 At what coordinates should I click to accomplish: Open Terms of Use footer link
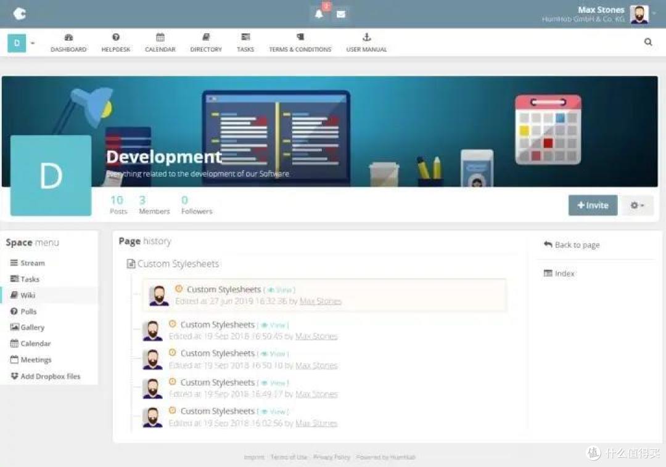289,457
